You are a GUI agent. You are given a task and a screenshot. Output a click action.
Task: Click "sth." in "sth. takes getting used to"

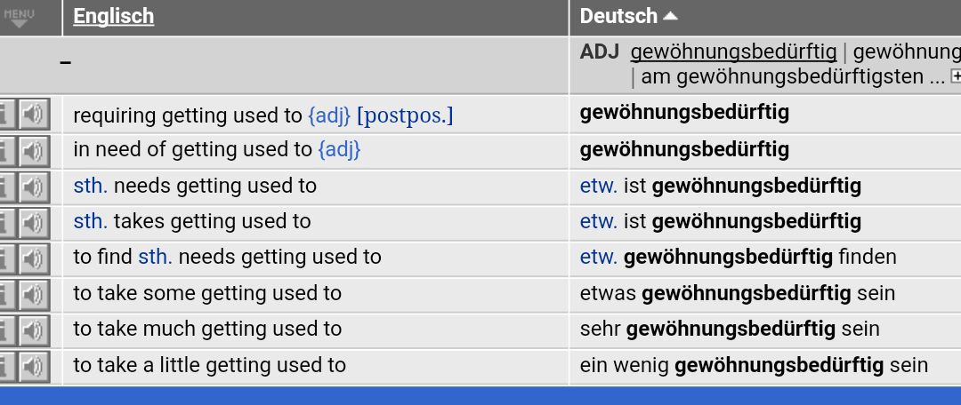pos(91,221)
